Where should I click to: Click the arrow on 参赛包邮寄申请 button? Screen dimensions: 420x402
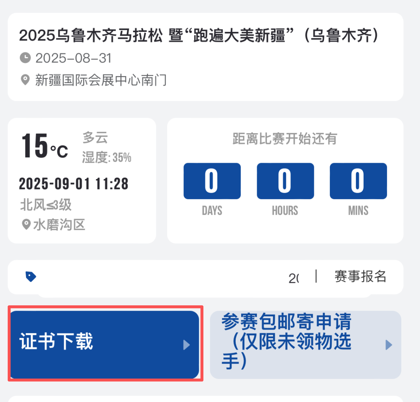click(388, 345)
